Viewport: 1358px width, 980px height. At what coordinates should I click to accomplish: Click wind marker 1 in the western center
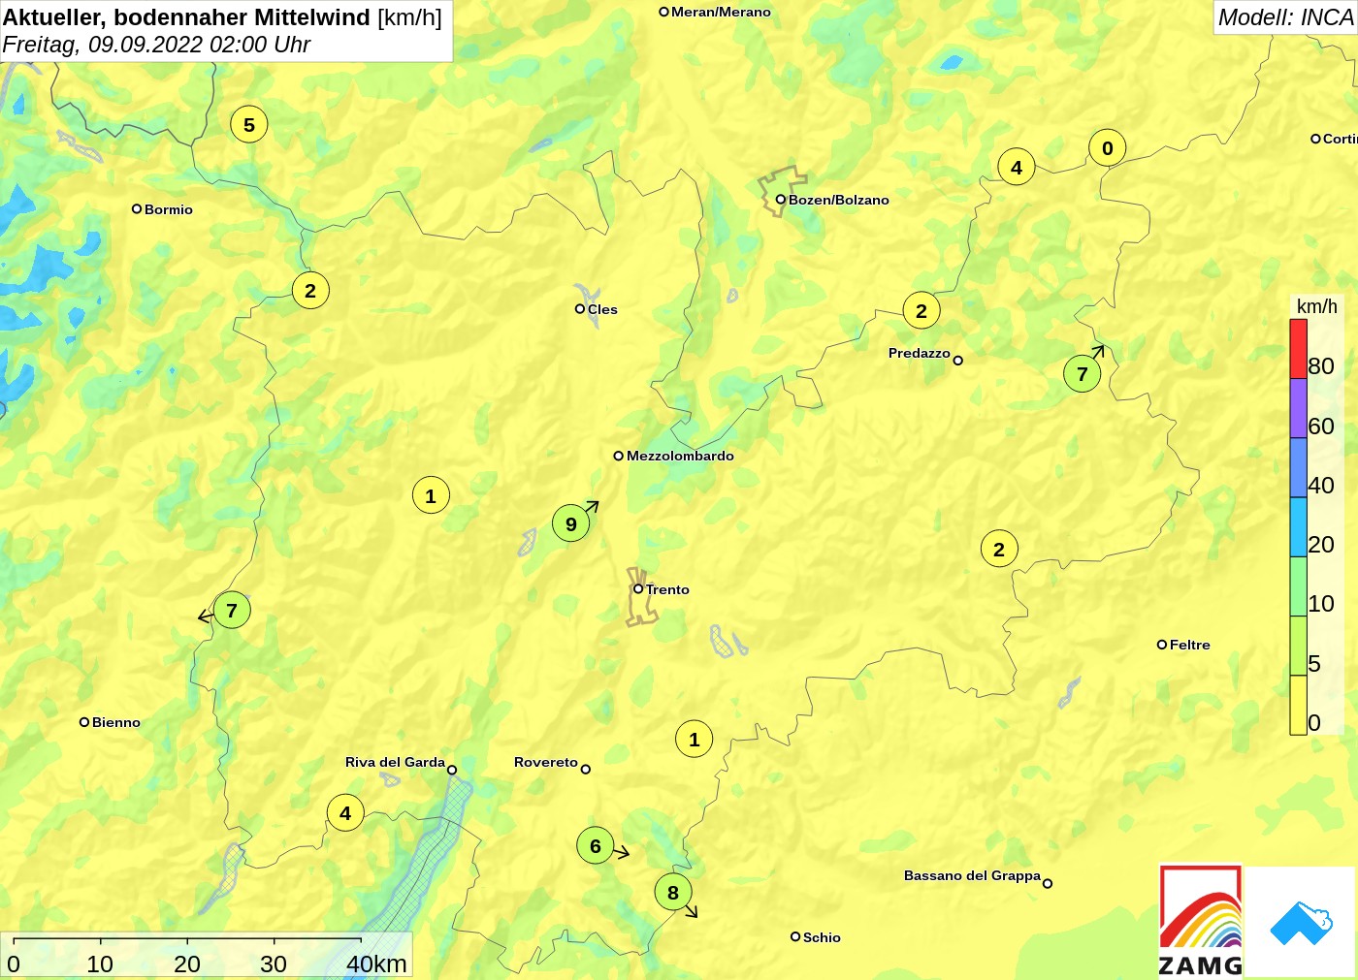click(431, 496)
